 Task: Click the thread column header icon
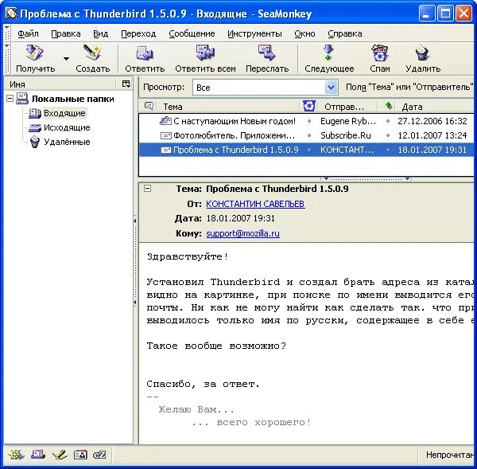coord(149,106)
